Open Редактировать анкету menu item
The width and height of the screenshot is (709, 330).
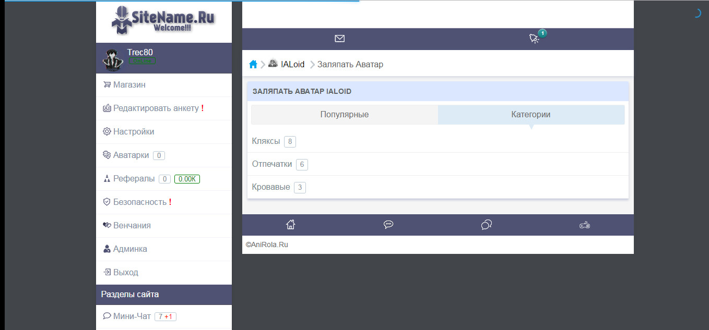pyautogui.click(x=156, y=108)
